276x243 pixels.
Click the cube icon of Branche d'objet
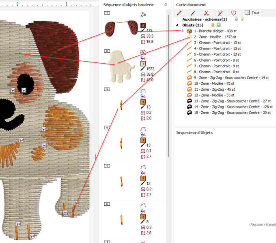pyautogui.click(x=189, y=31)
